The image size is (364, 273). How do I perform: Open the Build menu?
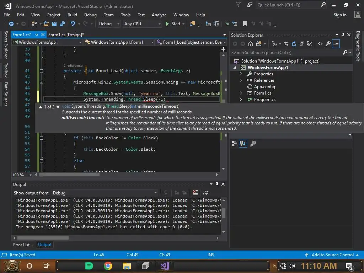click(x=72, y=15)
